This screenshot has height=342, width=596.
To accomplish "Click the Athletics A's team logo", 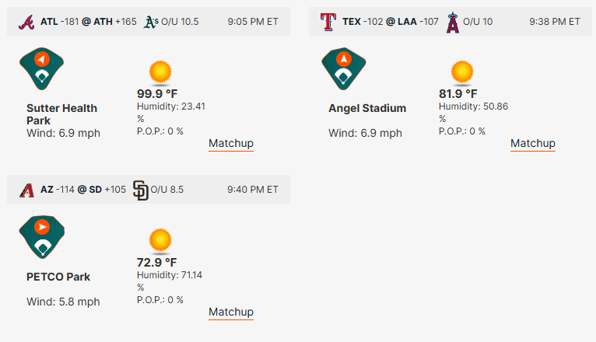I will point(151,22).
